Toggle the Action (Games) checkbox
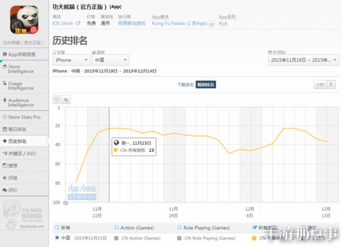 pyautogui.click(x=116, y=228)
